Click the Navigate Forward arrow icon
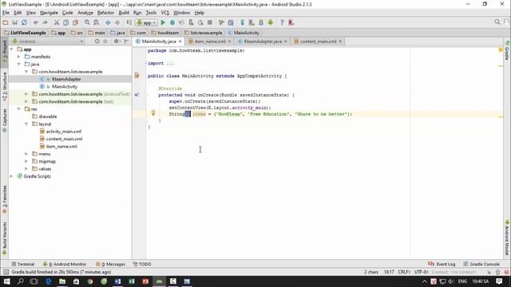 click(117, 22)
